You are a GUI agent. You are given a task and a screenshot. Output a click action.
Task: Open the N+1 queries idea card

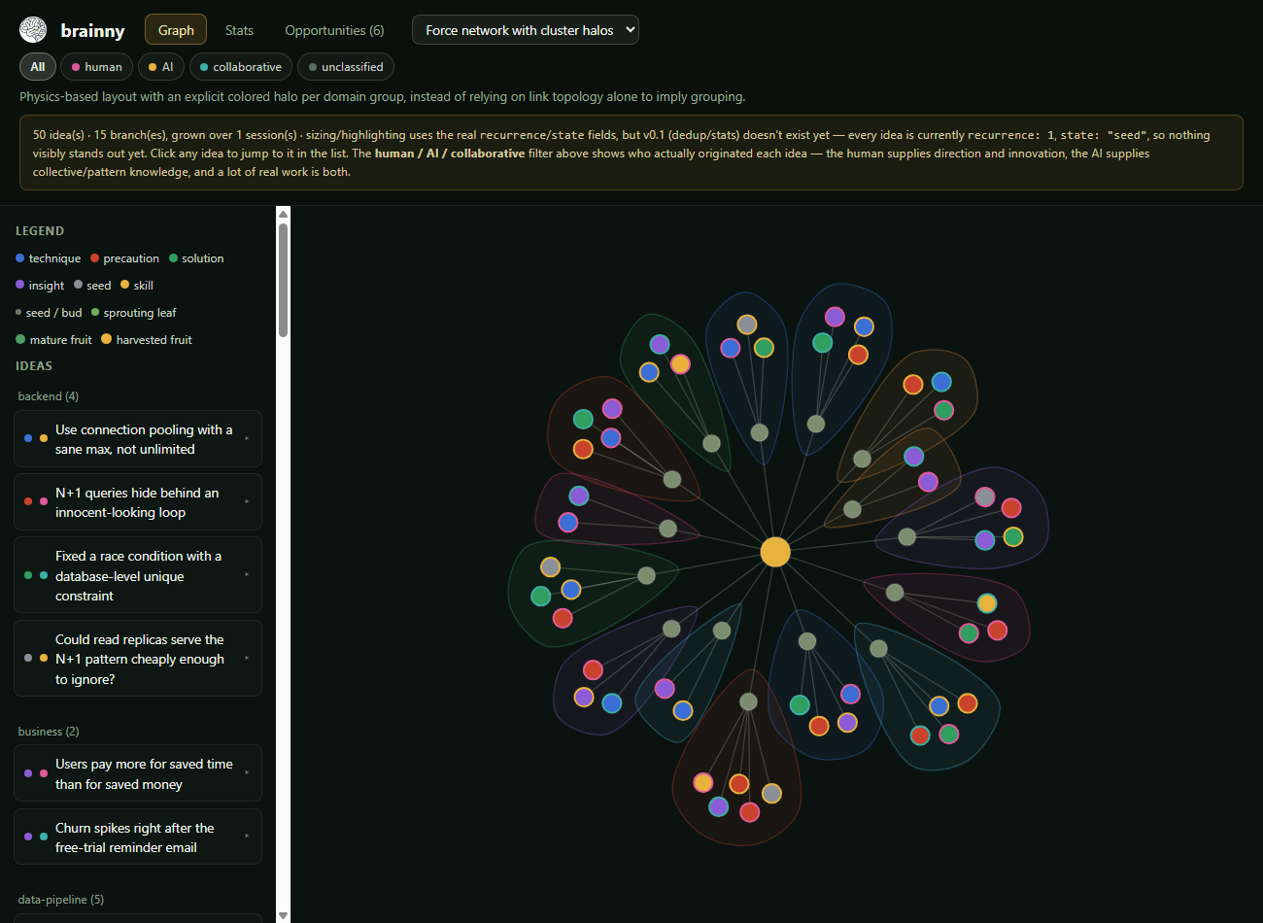click(x=138, y=502)
